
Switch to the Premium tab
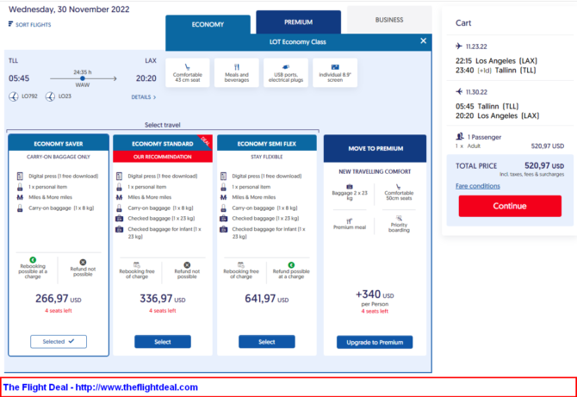(299, 22)
